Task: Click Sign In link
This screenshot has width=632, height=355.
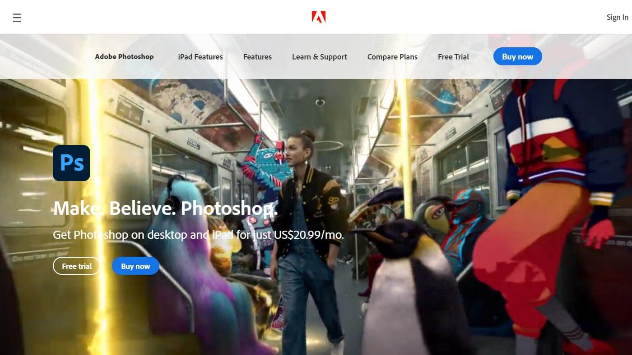Action: point(617,17)
